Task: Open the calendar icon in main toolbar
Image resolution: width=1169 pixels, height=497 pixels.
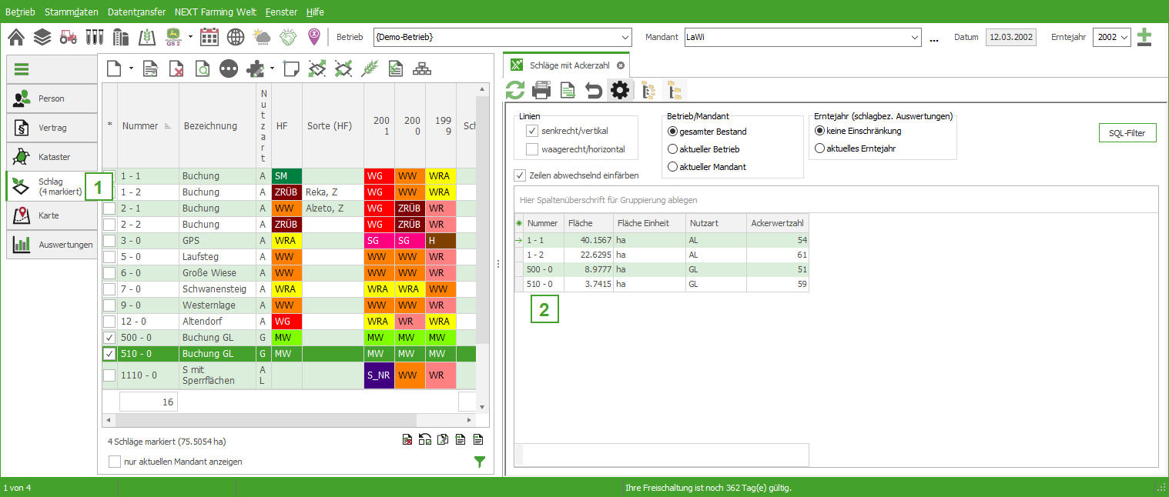Action: [x=209, y=37]
